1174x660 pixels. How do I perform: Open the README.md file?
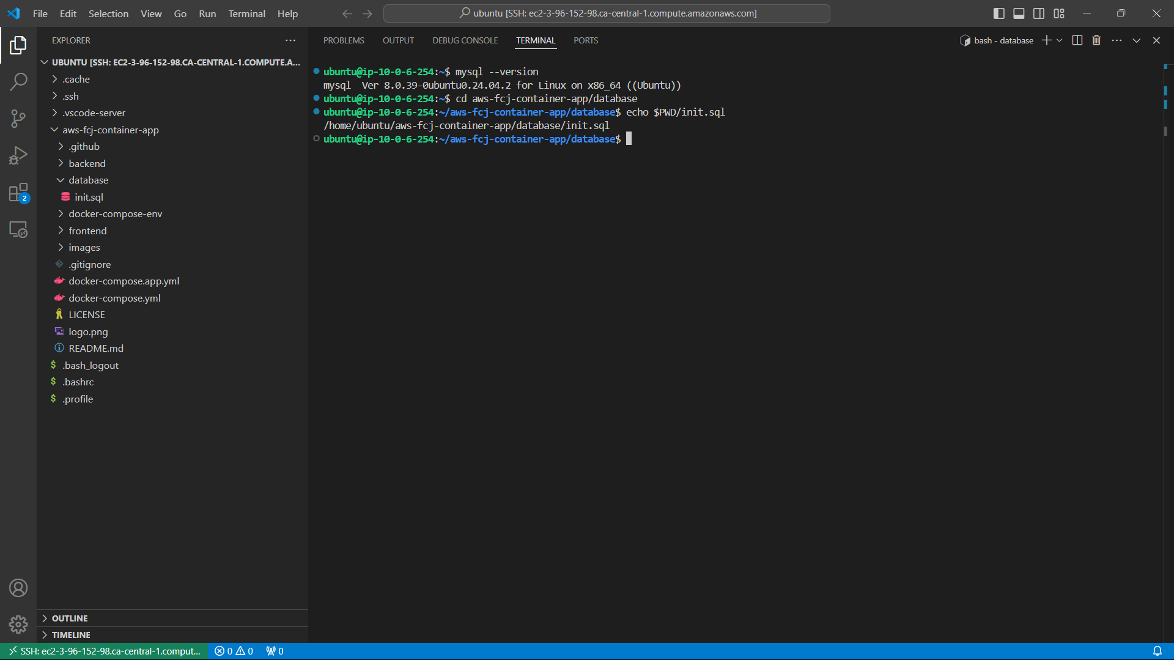pyautogui.click(x=172, y=349)
